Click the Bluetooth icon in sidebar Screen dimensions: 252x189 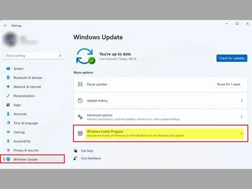(x=8, y=77)
